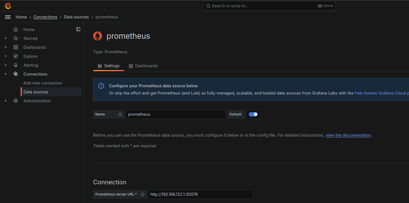Viewport: 409px width, 203px height.
Task: Click the Name field info icon
Action: (120, 114)
